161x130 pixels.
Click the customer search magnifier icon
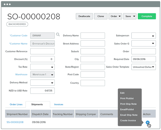click(x=58, y=34)
